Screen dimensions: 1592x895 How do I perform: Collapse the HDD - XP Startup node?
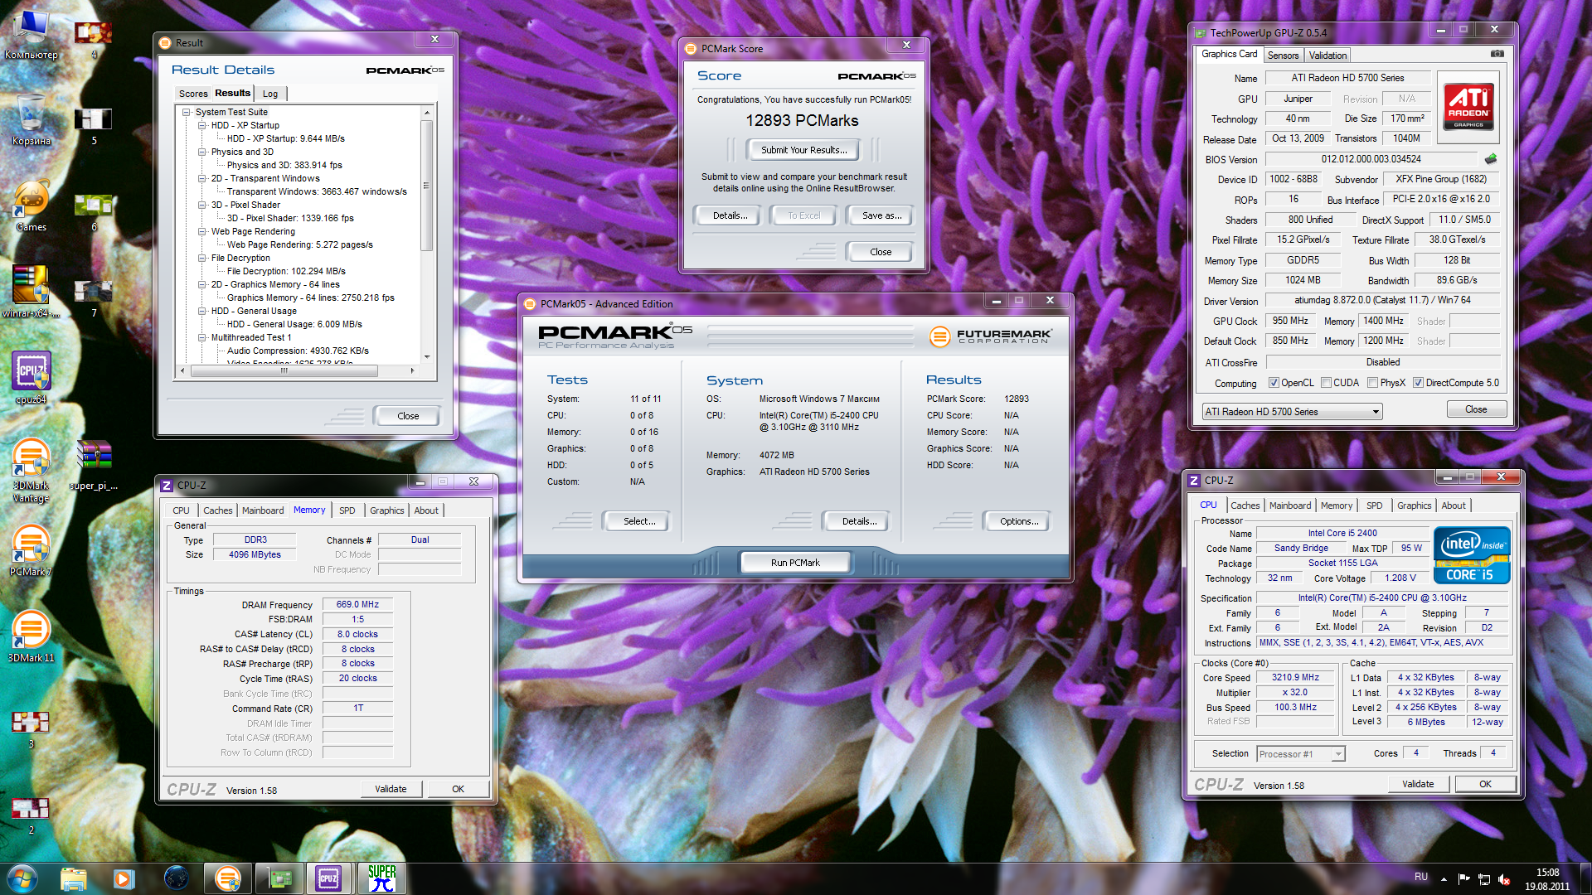click(202, 125)
